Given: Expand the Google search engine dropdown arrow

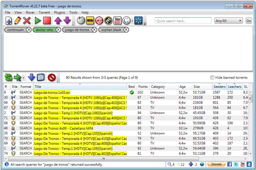Looking at the screenshot, I should (132, 21).
